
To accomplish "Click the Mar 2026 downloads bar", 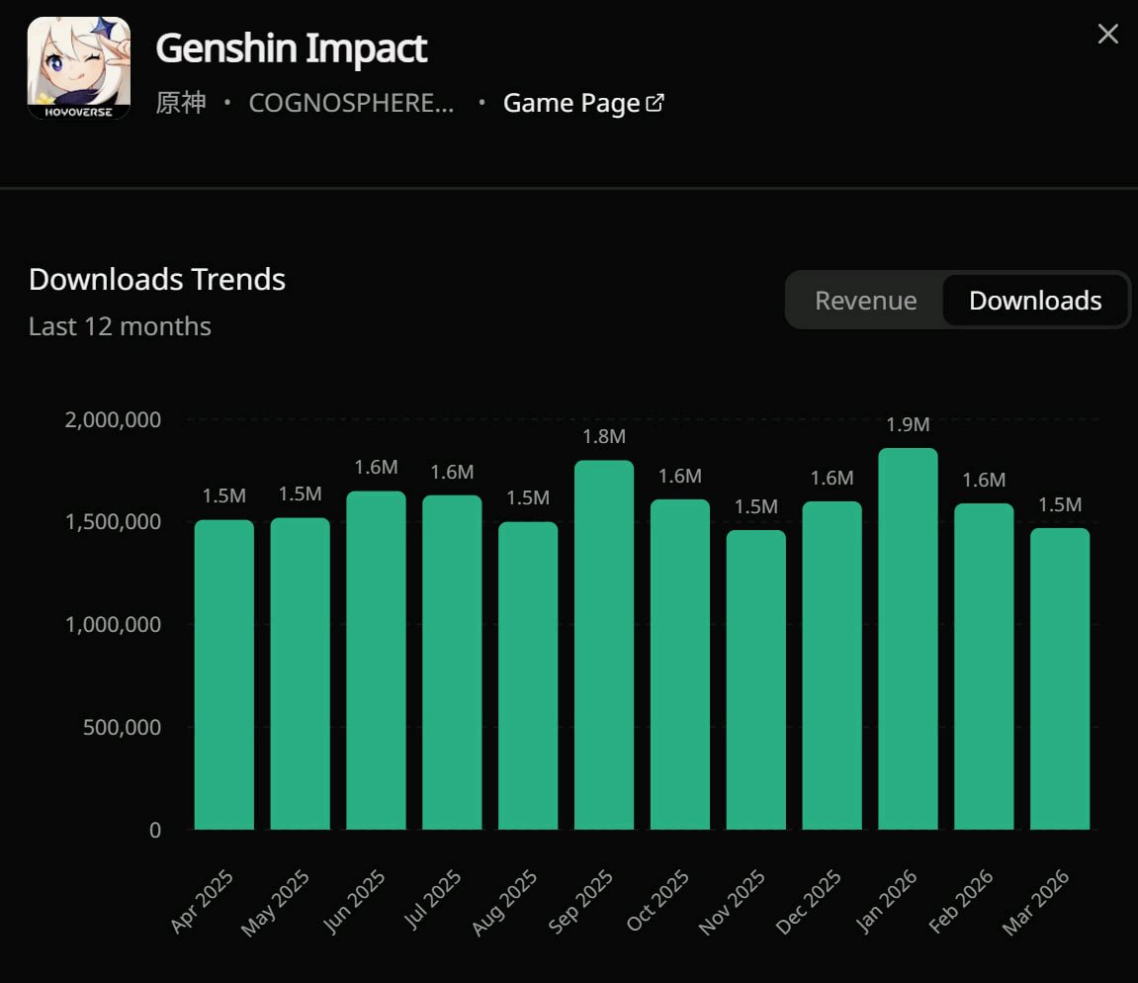I will [x=1060, y=678].
